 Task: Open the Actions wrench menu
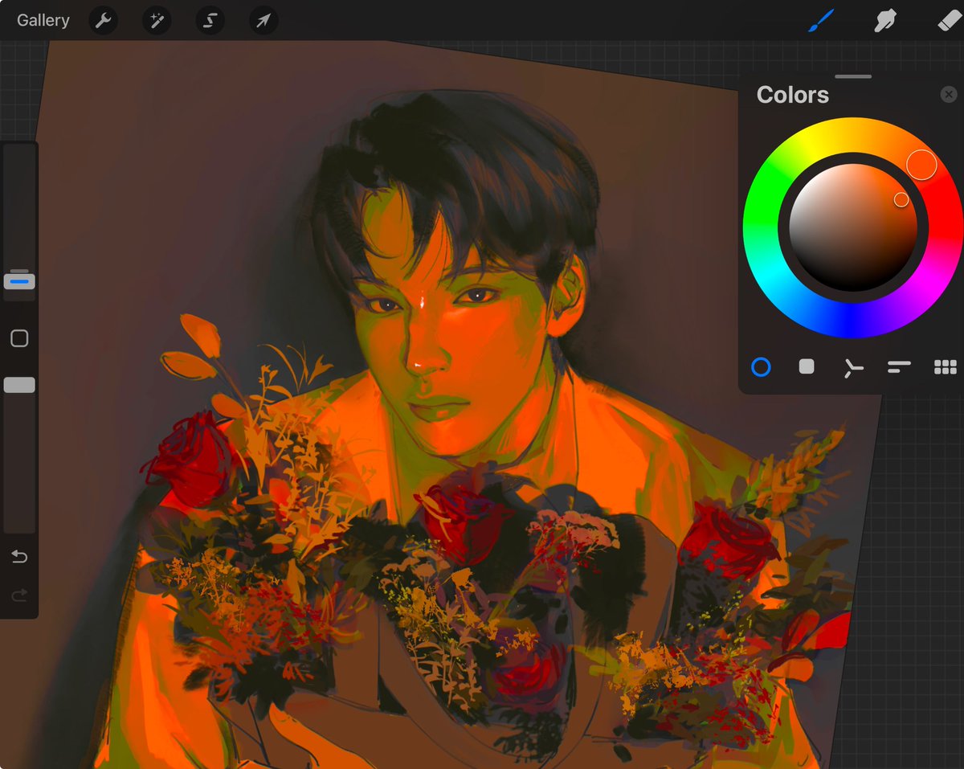pos(103,20)
